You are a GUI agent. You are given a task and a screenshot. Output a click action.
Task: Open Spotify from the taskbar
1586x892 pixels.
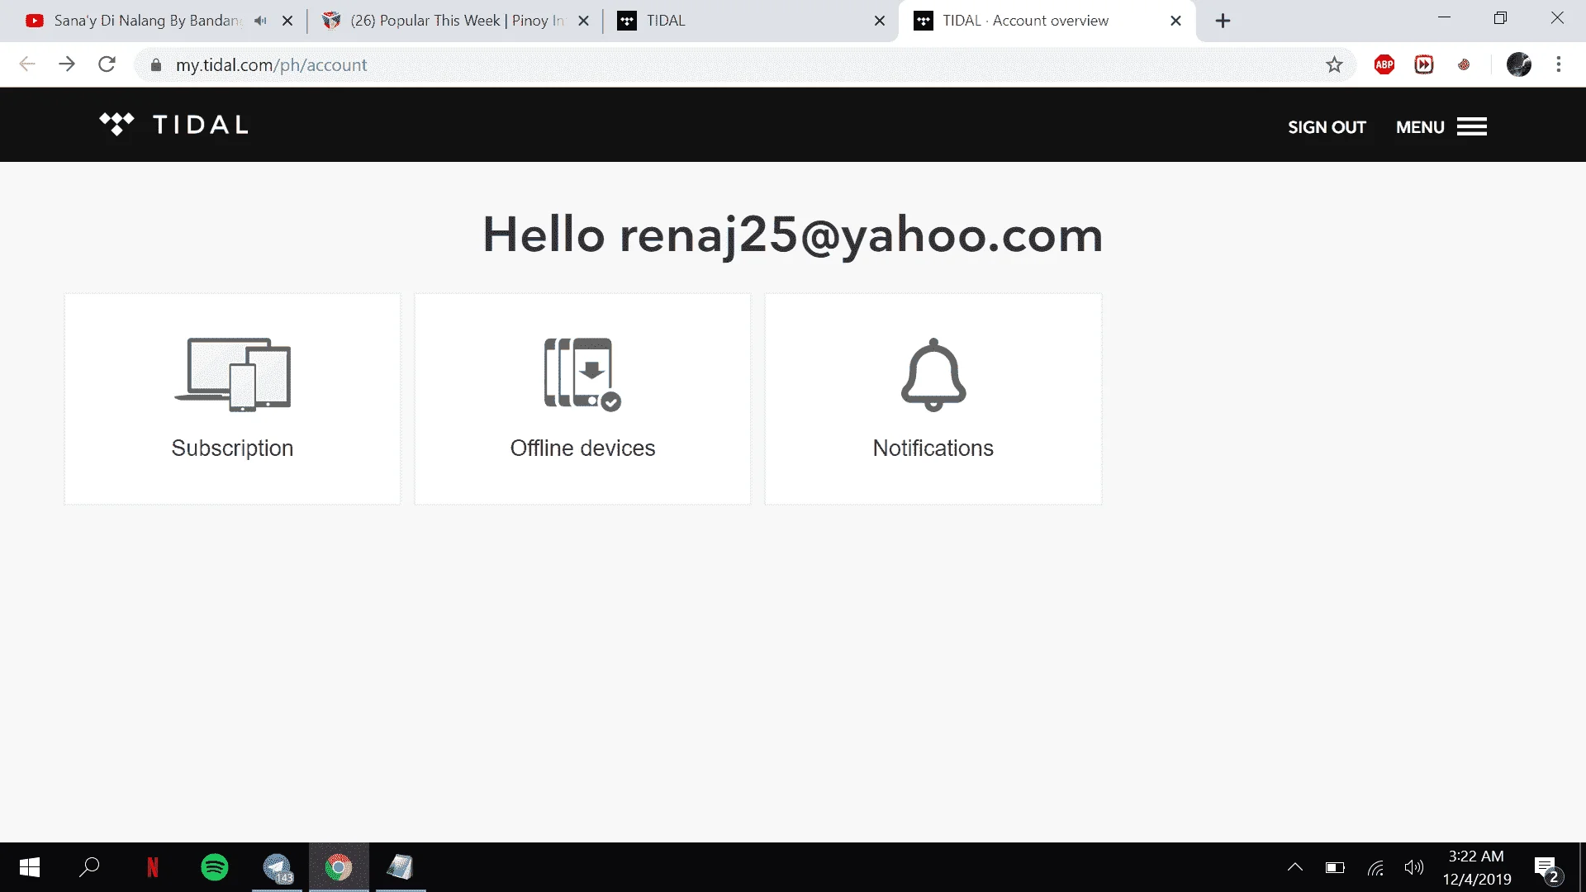pos(215,867)
